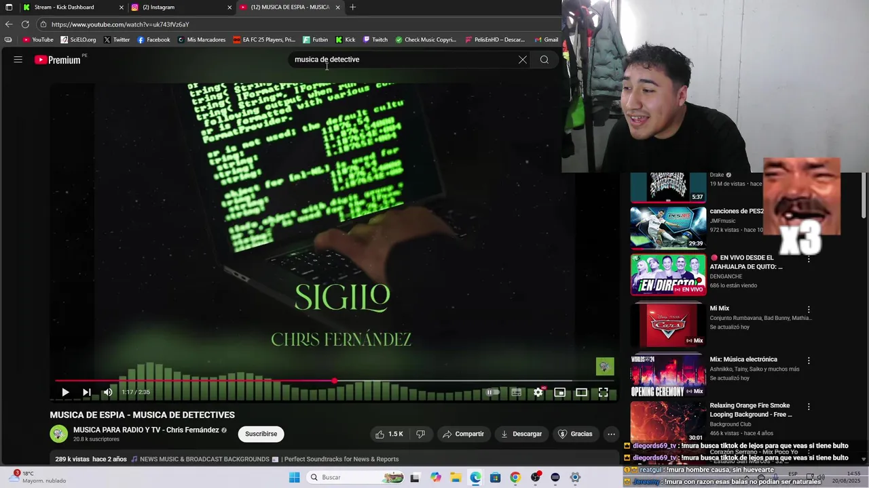Open options menu for Mi Mix

(x=809, y=310)
